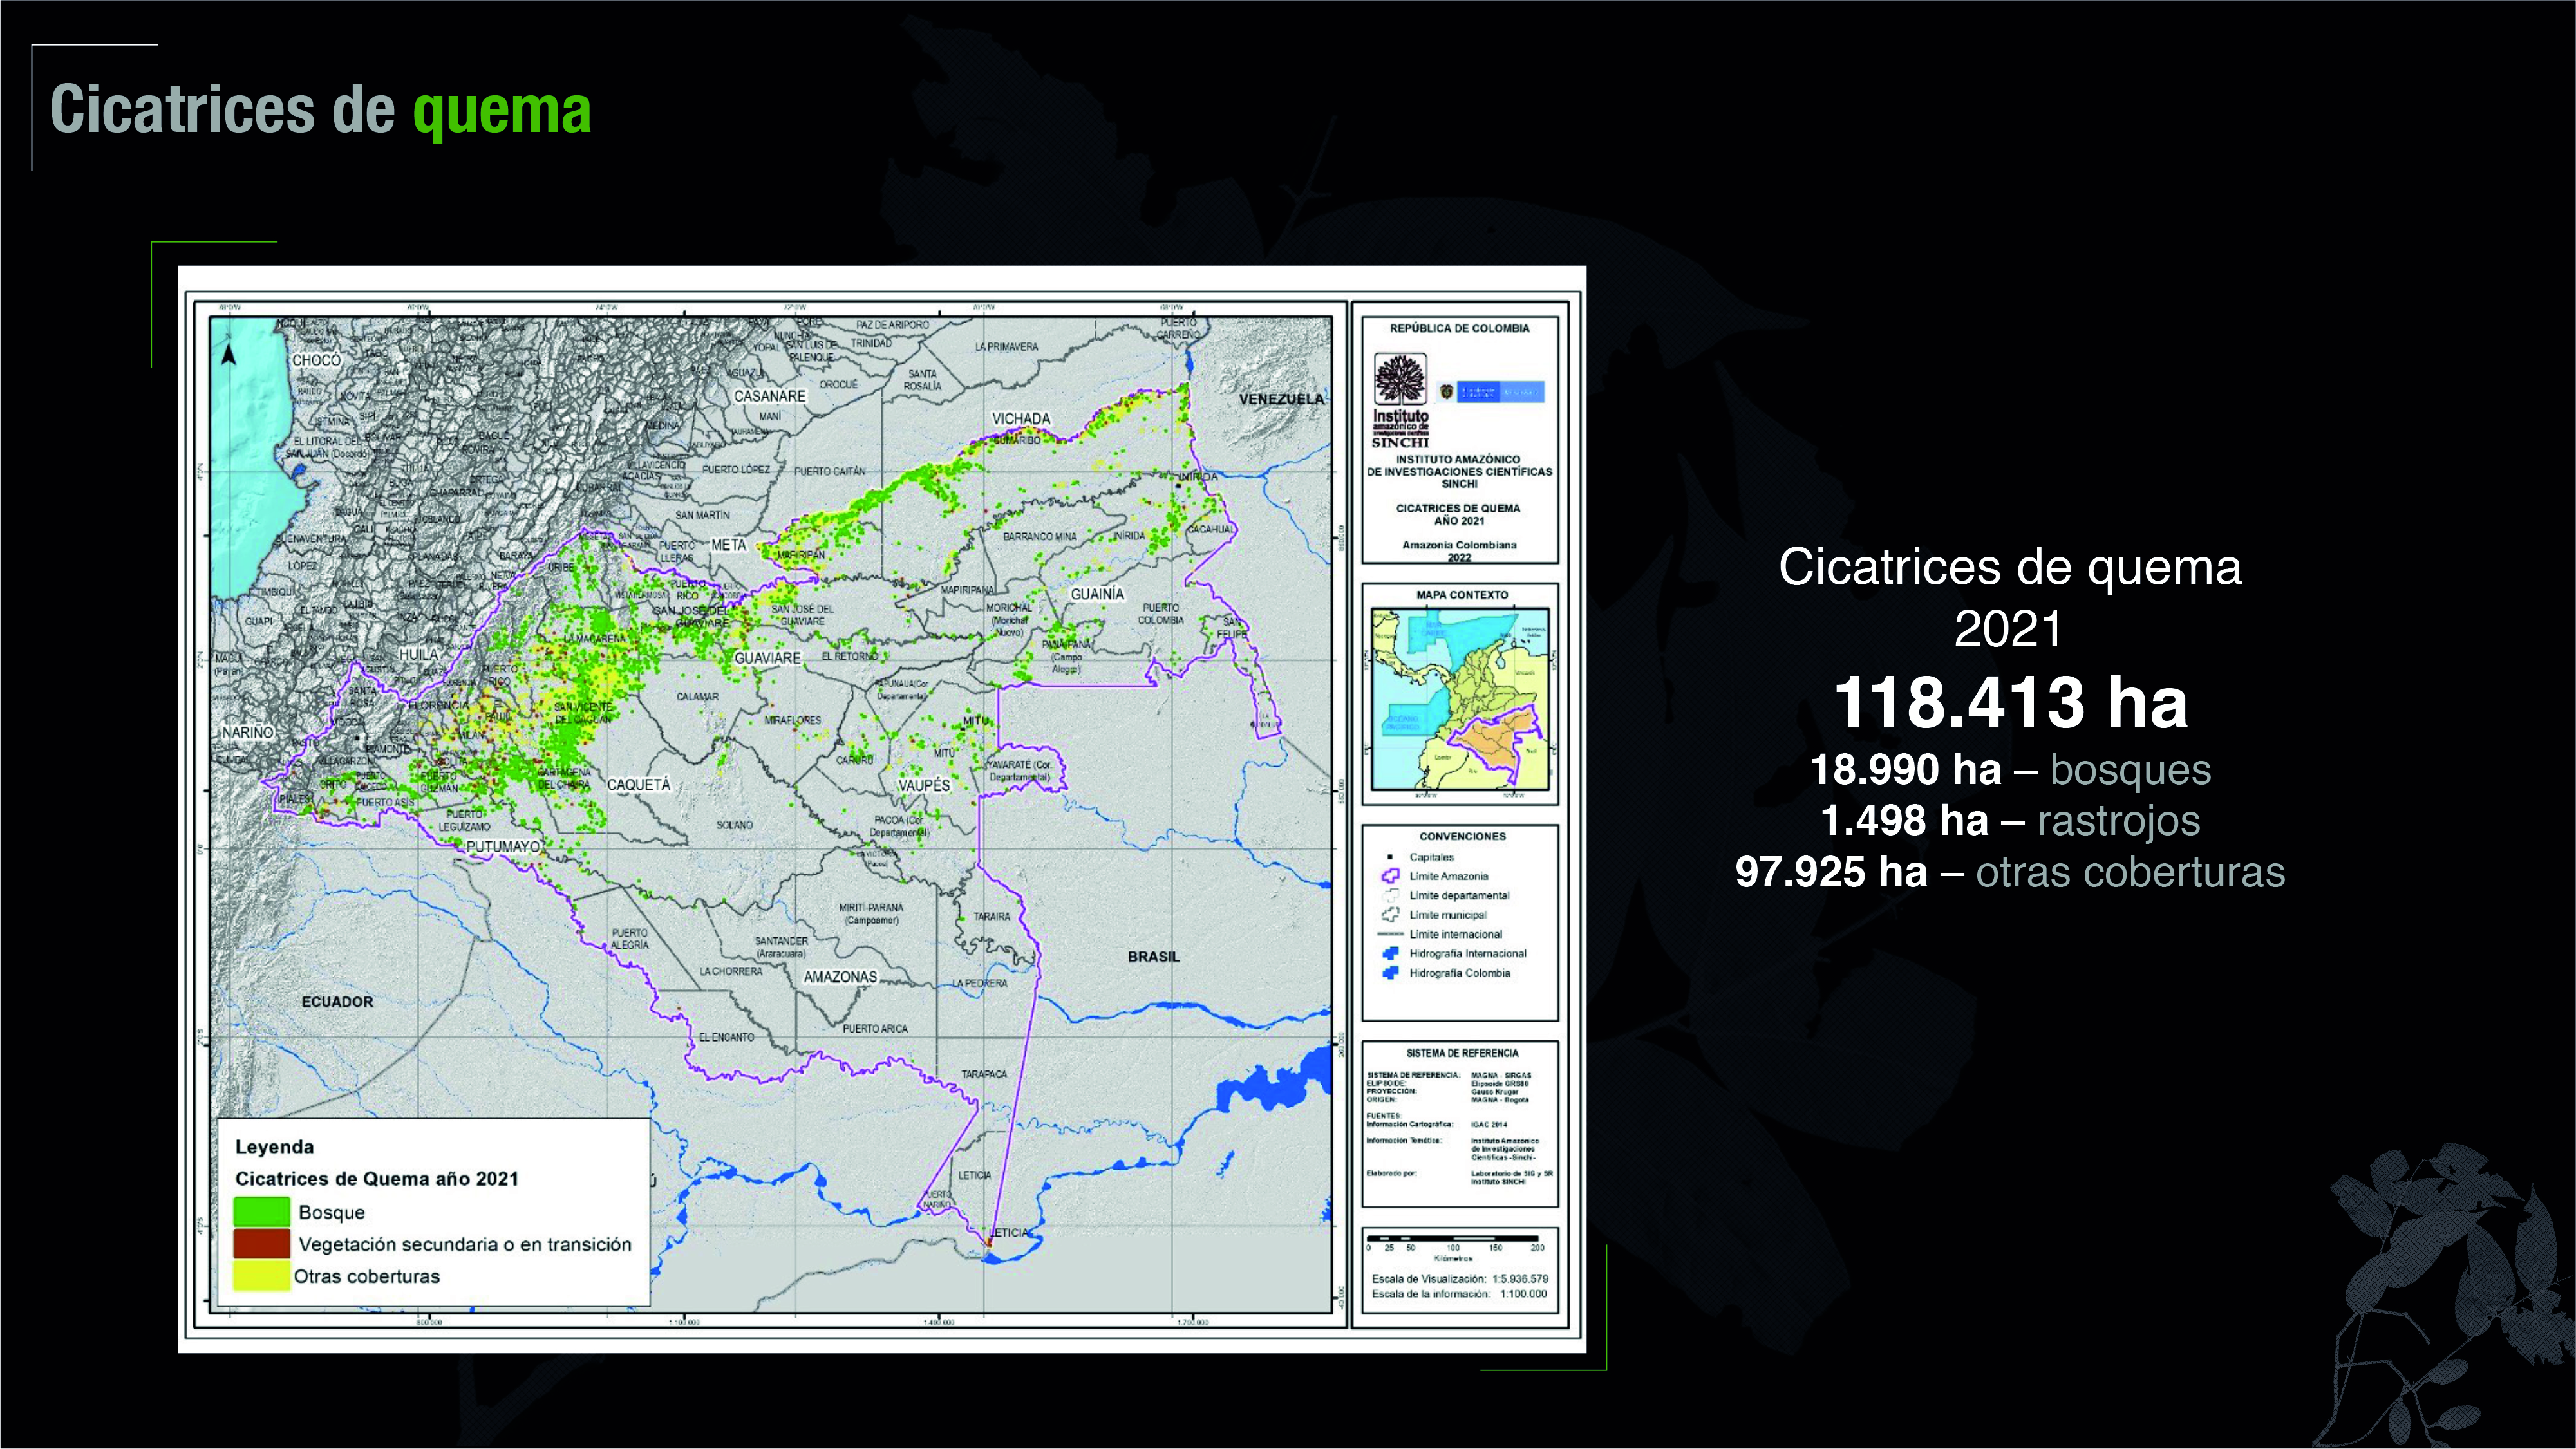Click the '18.990 ha' figure
2576x1449 pixels.
pos(1906,770)
